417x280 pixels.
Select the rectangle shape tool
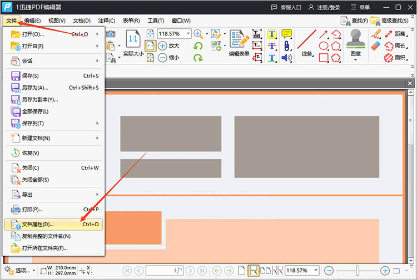coord(324,58)
